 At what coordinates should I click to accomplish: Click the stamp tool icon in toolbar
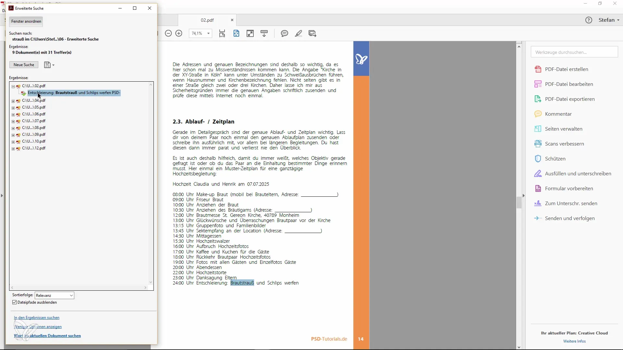pos(312,33)
